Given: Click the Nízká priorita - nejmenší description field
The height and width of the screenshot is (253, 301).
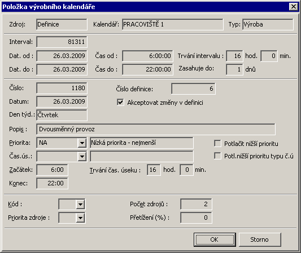Looking at the screenshot, I should point(142,143).
